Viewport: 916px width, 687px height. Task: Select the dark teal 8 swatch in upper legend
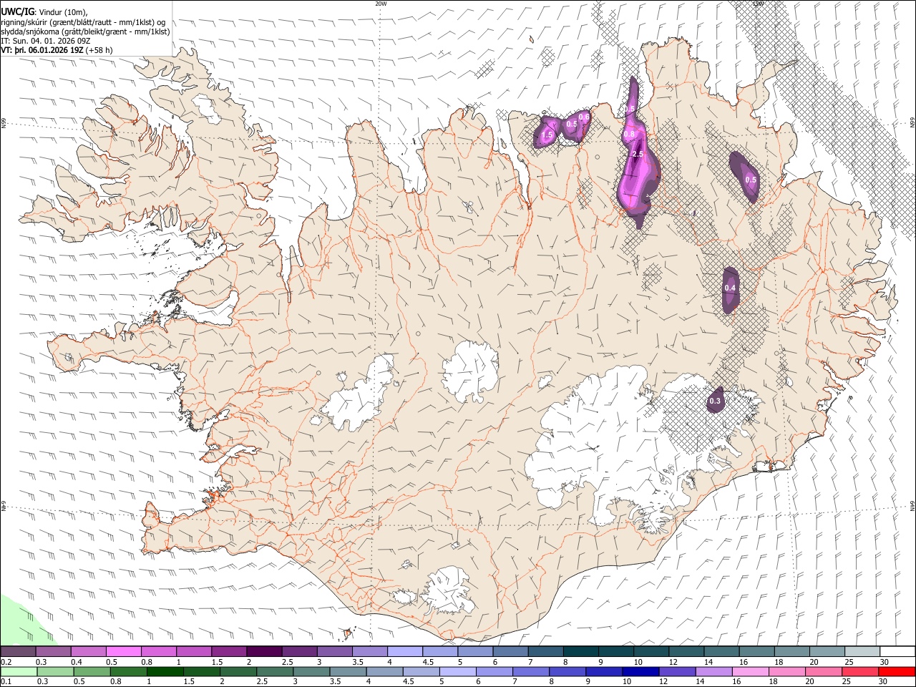(580, 651)
